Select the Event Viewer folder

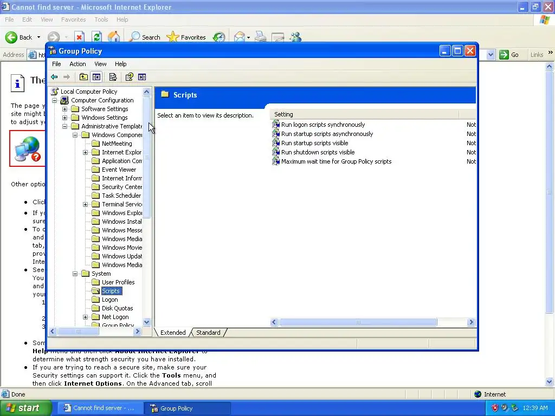tap(119, 170)
